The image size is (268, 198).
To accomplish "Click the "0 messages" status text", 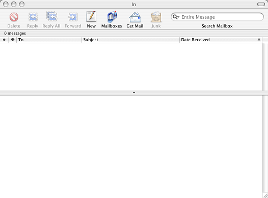I will [15, 33].
